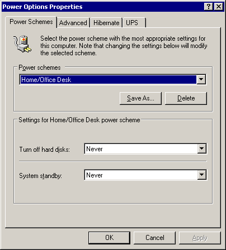Confirm settings with the OK button
This screenshot has width=226, height=250.
pos(109,238)
